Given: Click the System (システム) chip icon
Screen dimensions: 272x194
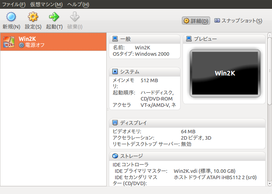Looking at the screenshot, I should pos(115,72).
